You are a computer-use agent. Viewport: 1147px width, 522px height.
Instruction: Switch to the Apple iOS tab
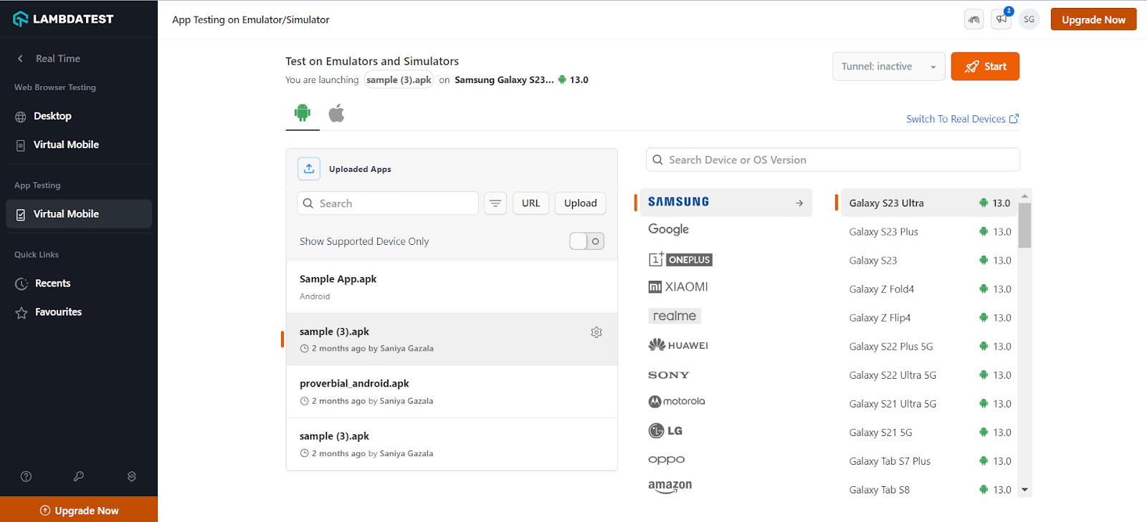(336, 113)
